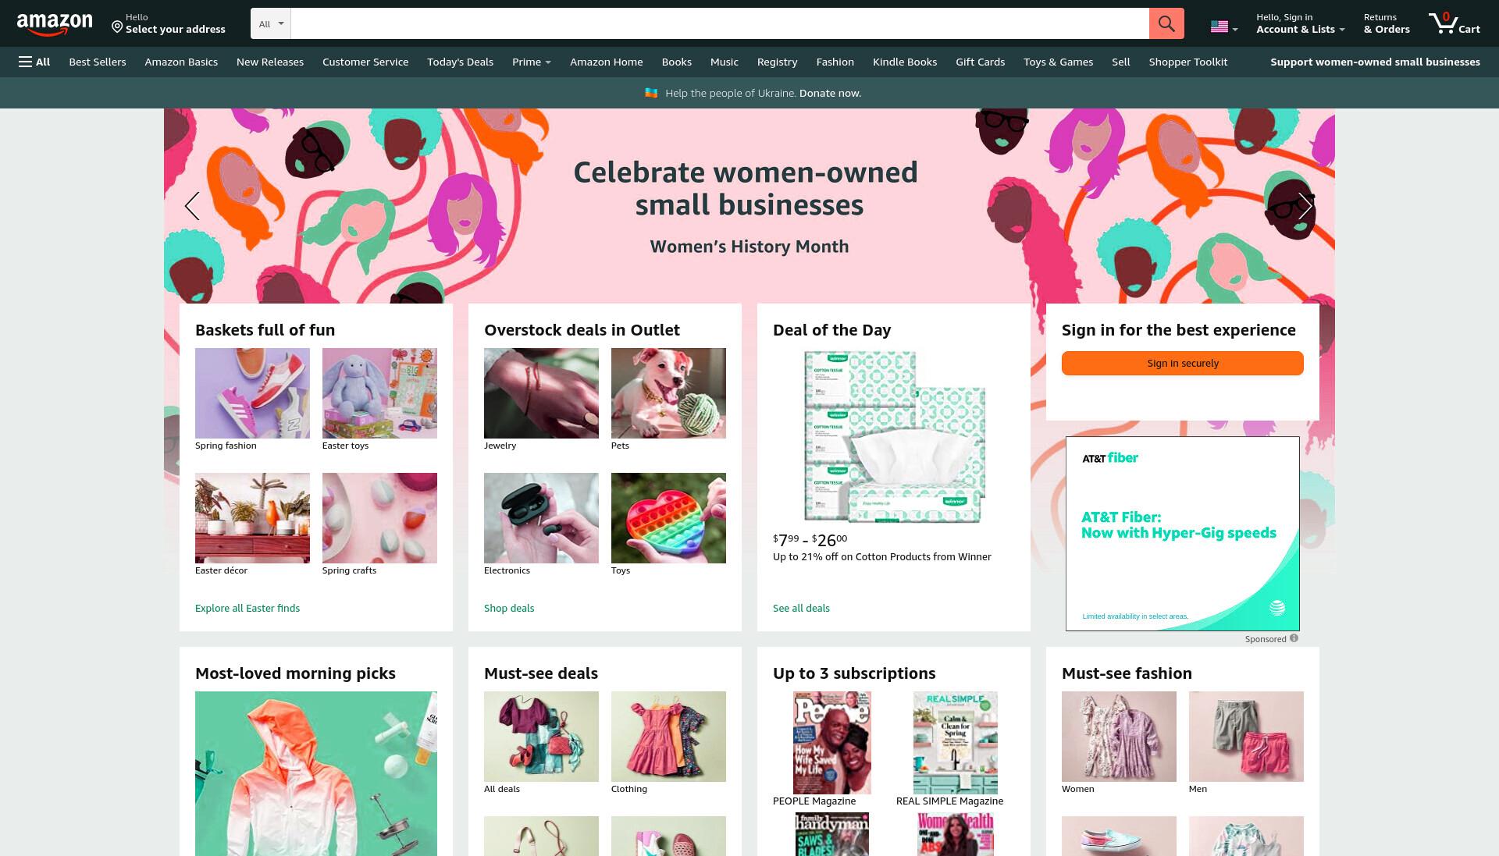This screenshot has width=1499, height=856.
Task: Click the orange search magnifier button
Action: pos(1166,23)
